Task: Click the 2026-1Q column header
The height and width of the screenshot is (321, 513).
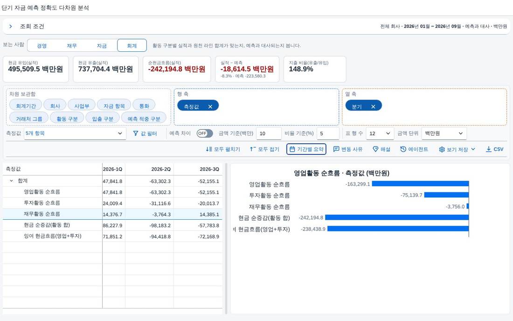Action: point(113,169)
